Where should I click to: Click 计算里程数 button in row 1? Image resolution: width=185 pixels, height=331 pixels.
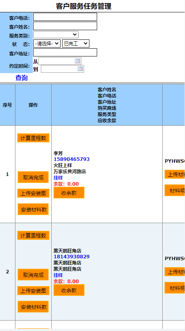coord(33,138)
